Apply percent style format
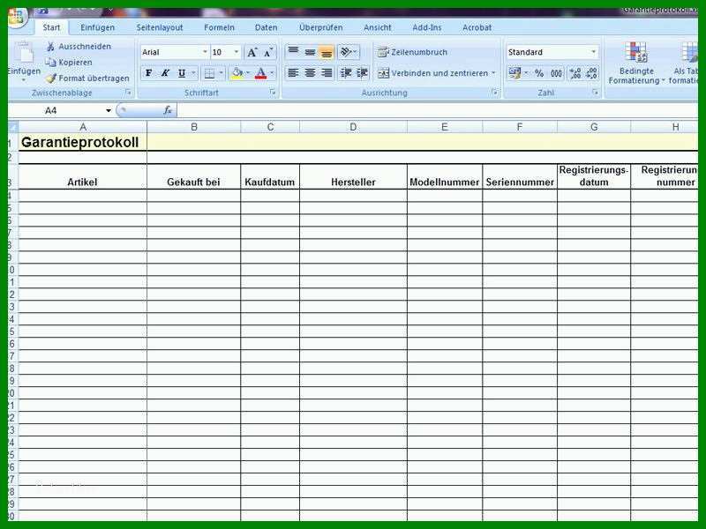The image size is (706, 529). coord(539,73)
